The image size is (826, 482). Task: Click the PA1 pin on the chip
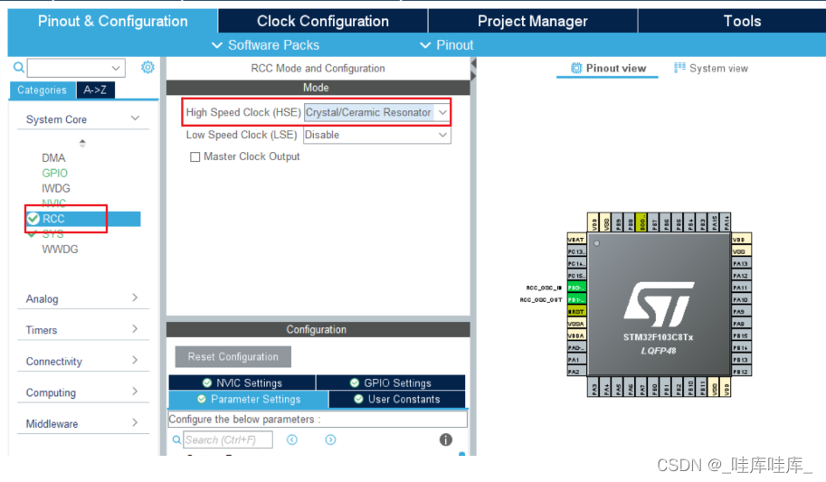(x=576, y=360)
